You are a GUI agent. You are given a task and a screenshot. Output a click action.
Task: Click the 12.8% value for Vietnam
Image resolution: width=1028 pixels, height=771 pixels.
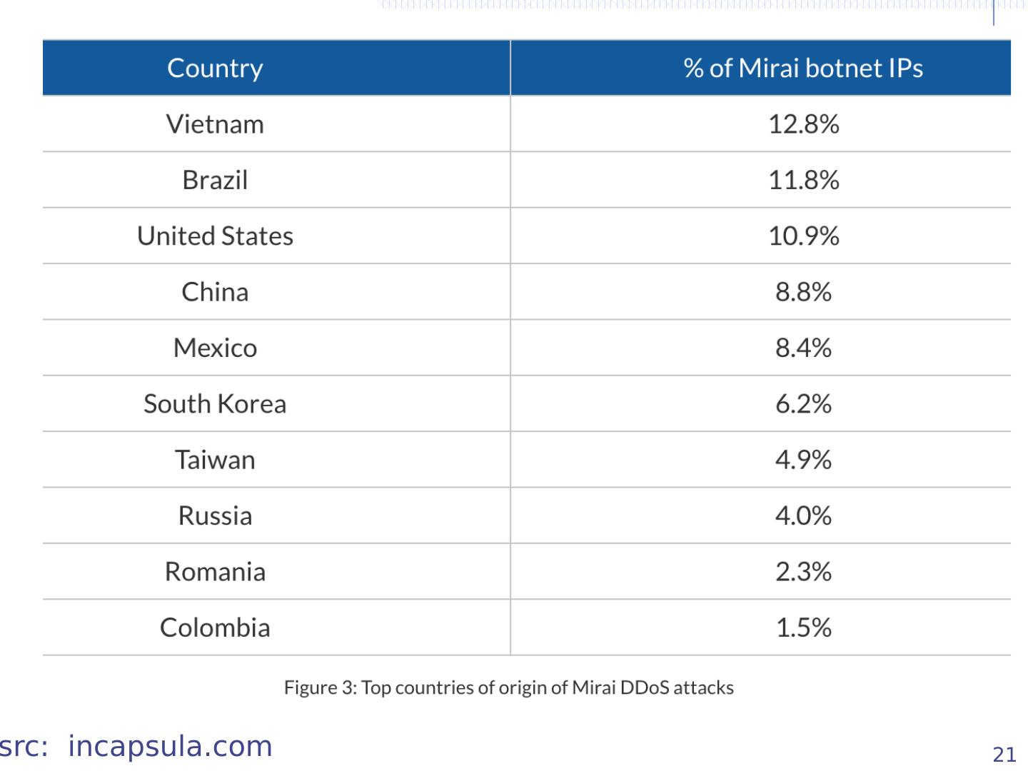click(x=803, y=124)
